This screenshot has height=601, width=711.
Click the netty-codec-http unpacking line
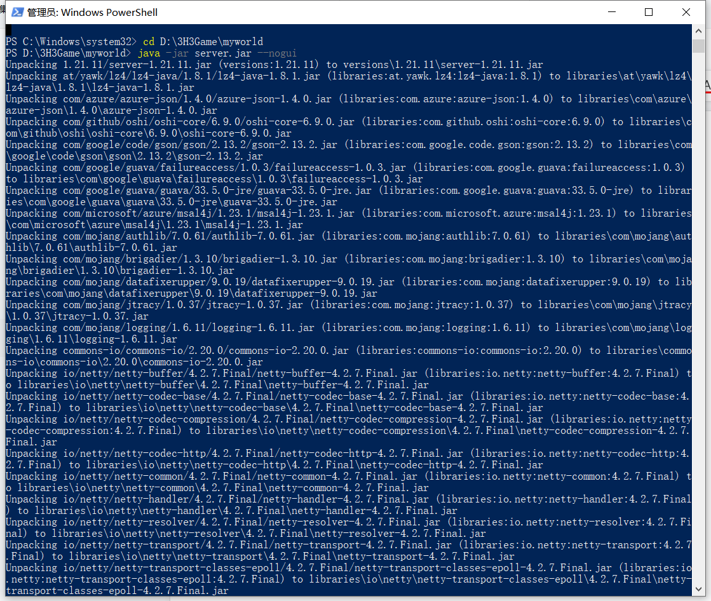(348, 459)
